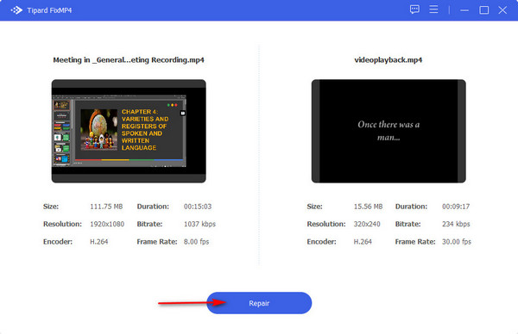Select the 00:09:17 duration value
The height and width of the screenshot is (334, 518).
(x=456, y=207)
